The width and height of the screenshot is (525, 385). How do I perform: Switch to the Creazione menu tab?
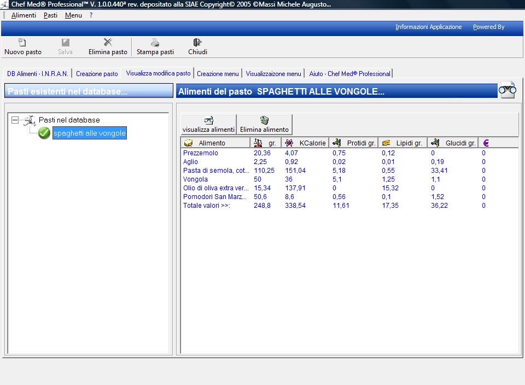click(x=218, y=74)
